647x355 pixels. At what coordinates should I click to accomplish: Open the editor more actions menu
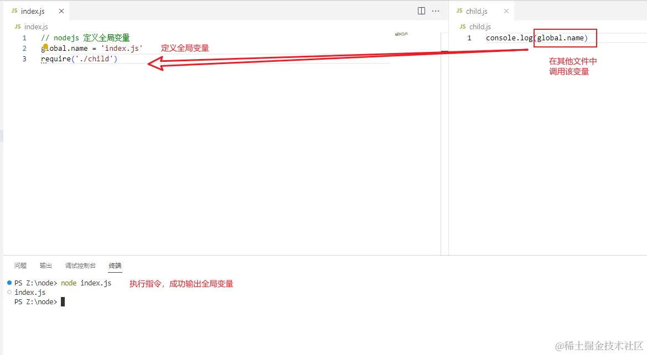click(x=436, y=11)
